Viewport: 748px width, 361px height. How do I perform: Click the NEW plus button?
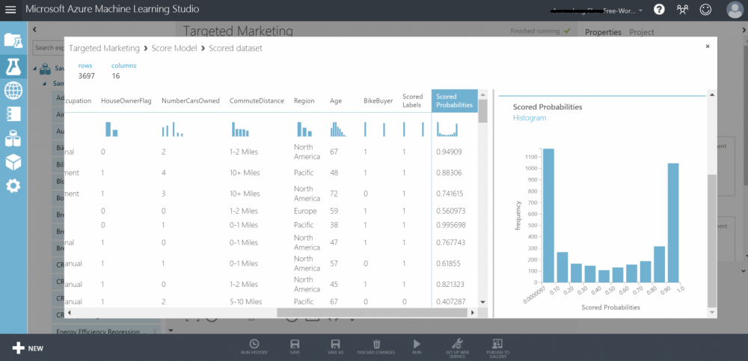pyautogui.click(x=28, y=348)
